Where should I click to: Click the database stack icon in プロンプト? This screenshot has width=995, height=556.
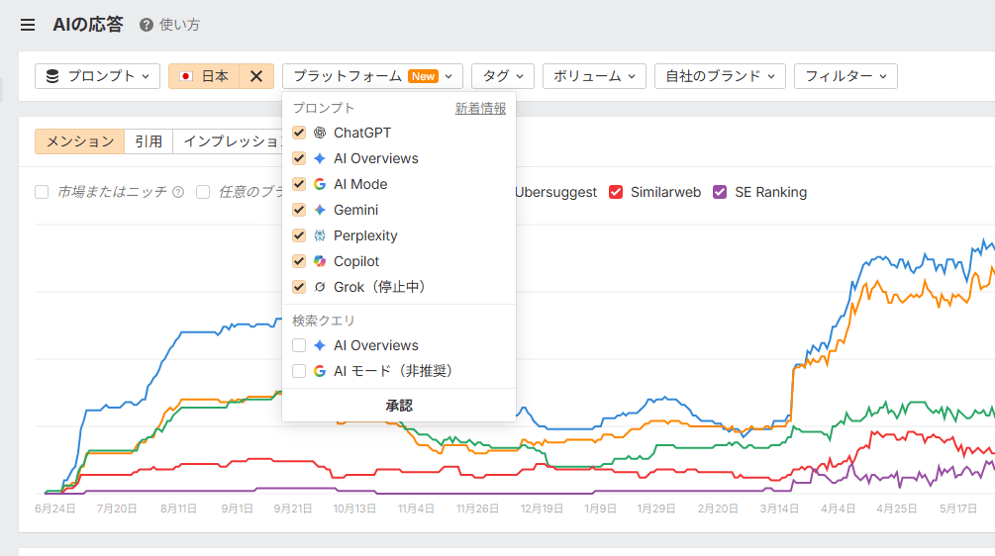click(52, 76)
